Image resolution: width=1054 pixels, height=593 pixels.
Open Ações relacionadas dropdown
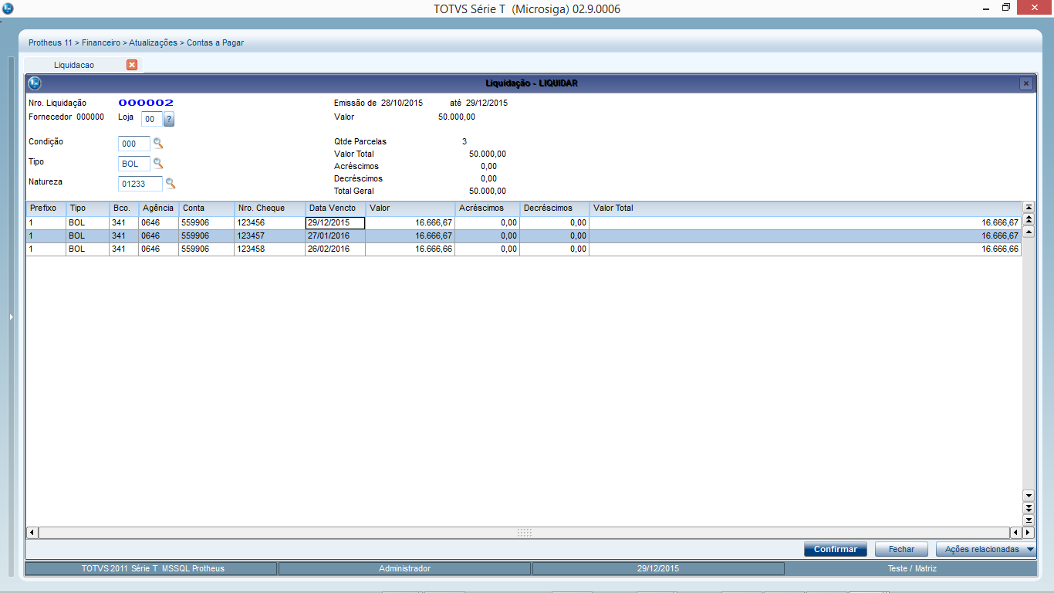pyautogui.click(x=985, y=549)
